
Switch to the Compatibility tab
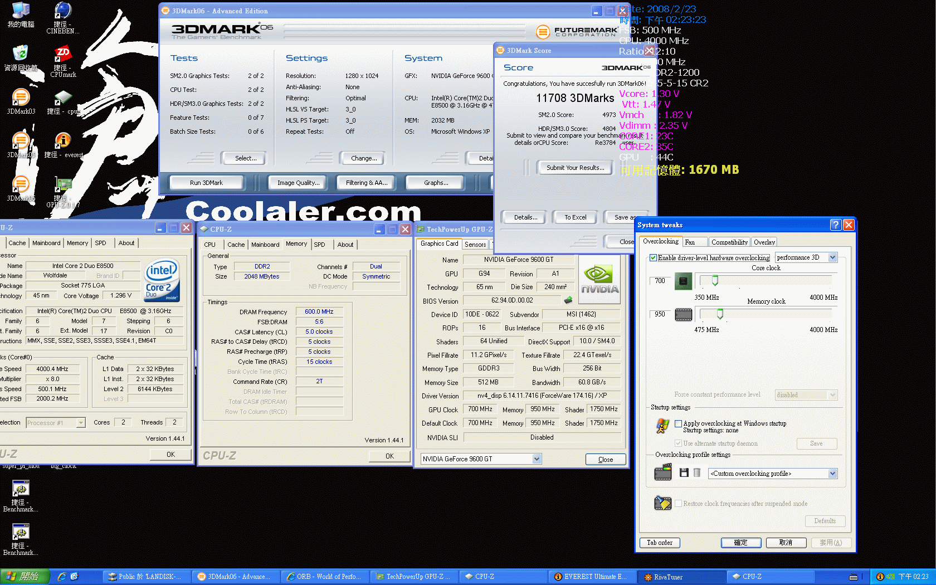click(x=729, y=242)
